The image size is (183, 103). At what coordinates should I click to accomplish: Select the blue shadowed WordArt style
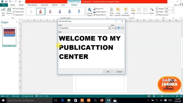click(x=69, y=11)
